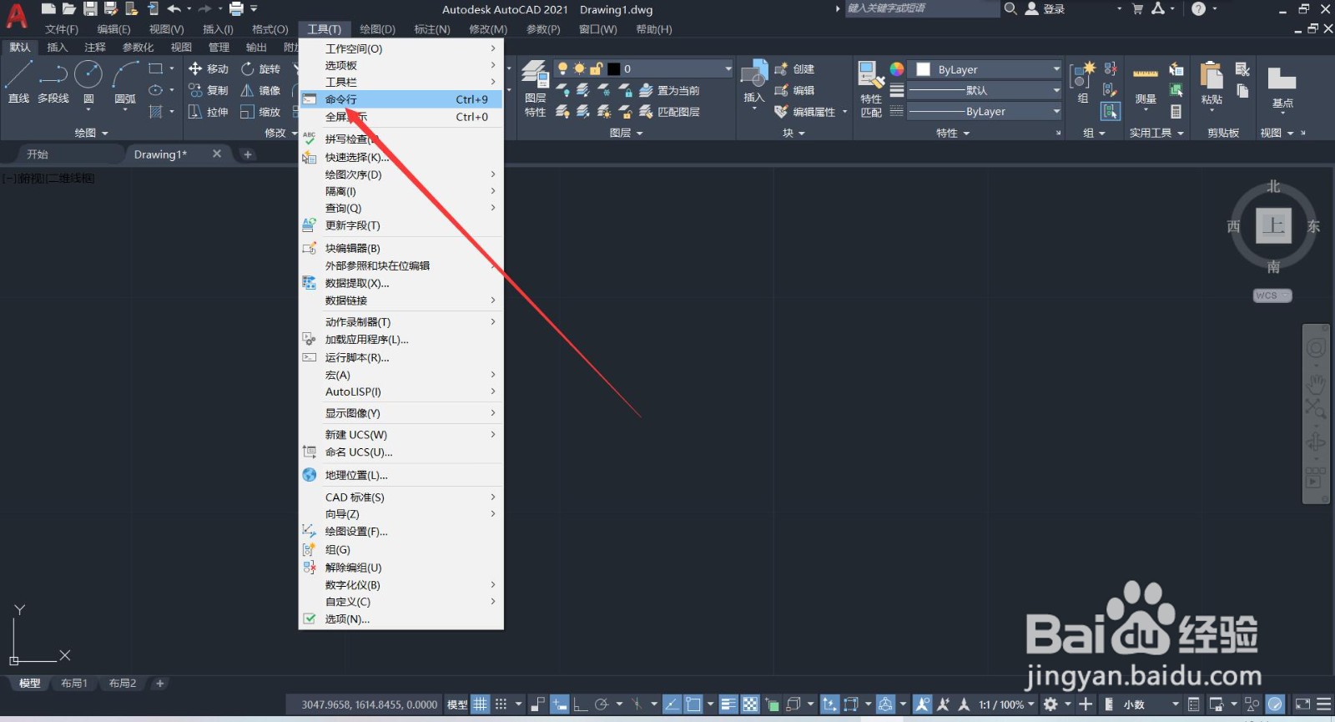Image resolution: width=1335 pixels, height=722 pixels.
Task: Click Edit Attributes (编辑属性) button
Action: point(805,112)
